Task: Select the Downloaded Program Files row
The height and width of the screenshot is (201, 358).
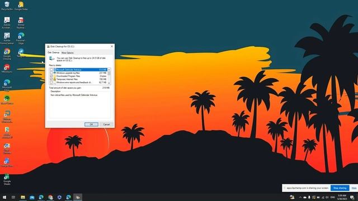Action: (x=78, y=76)
